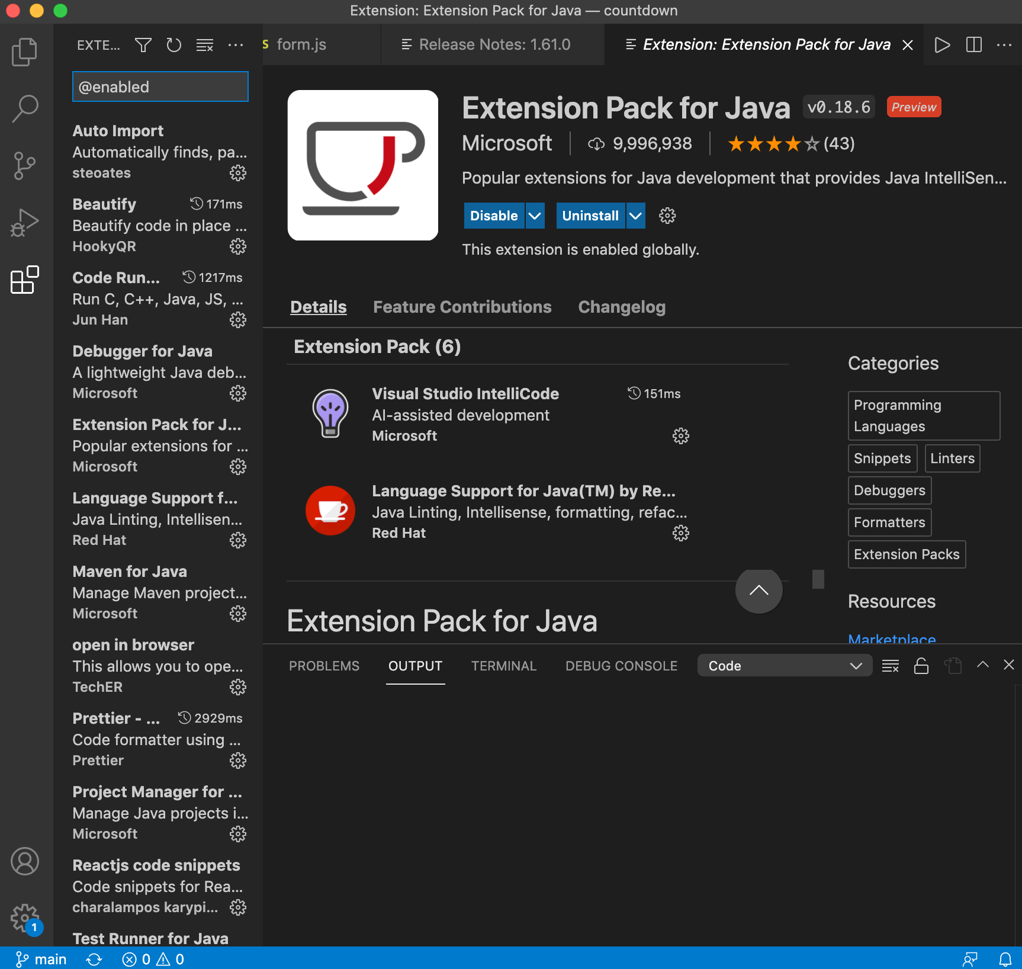Switch to the PROBLEMS panel tab
Screen dimensions: 1022x969
click(324, 666)
